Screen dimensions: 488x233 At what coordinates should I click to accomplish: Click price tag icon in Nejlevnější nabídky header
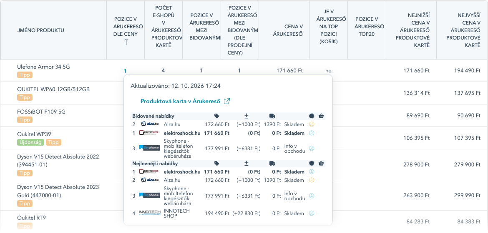(217, 164)
